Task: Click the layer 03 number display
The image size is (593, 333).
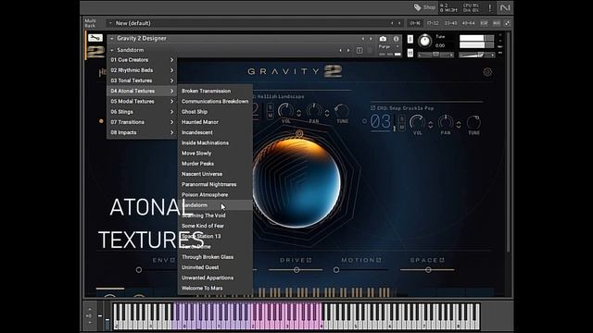Action: [381, 122]
